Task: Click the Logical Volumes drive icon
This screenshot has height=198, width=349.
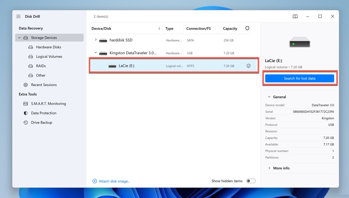Action: (x=30, y=57)
